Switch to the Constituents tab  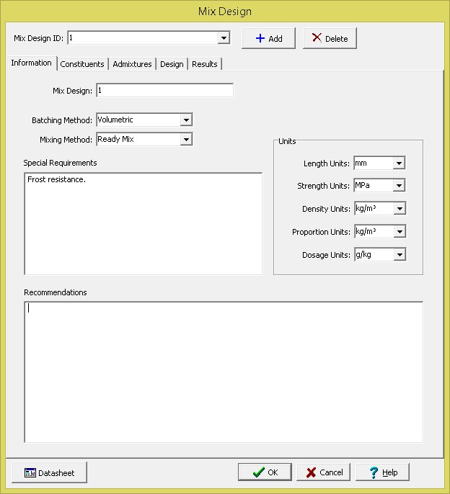(82, 64)
